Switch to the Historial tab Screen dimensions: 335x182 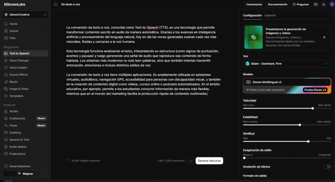point(270,15)
